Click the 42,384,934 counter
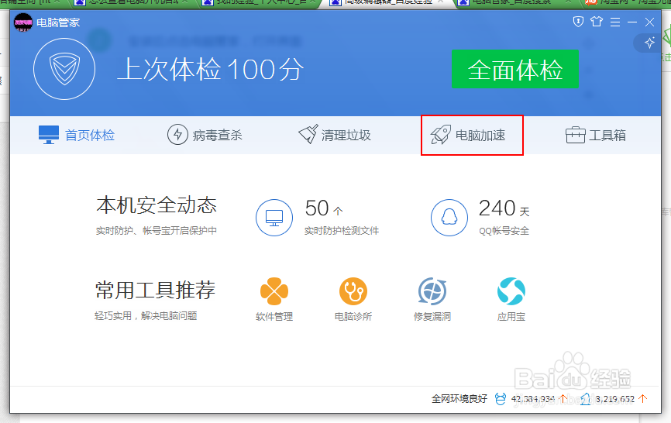This screenshot has height=423, width=671. [x=533, y=399]
